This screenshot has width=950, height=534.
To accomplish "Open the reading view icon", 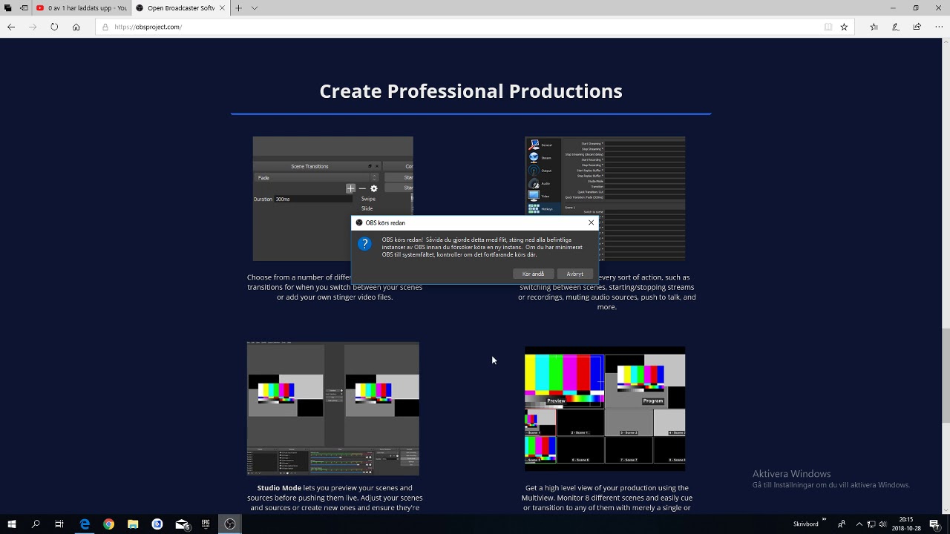I will (x=828, y=27).
